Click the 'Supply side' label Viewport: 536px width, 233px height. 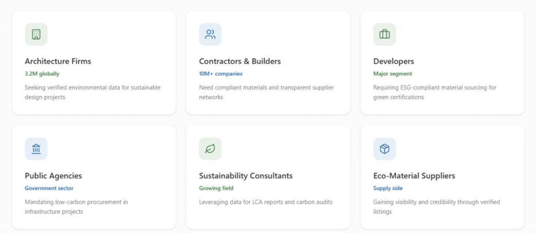click(x=387, y=188)
